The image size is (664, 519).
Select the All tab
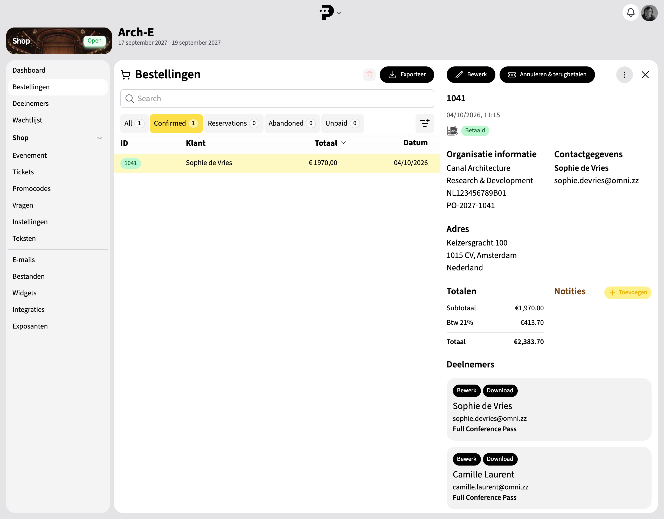134,123
